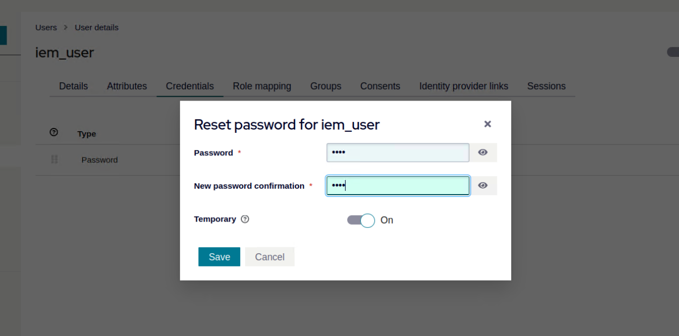This screenshot has width=679, height=336.
Task: Close the Reset password dialog
Action: tap(487, 124)
